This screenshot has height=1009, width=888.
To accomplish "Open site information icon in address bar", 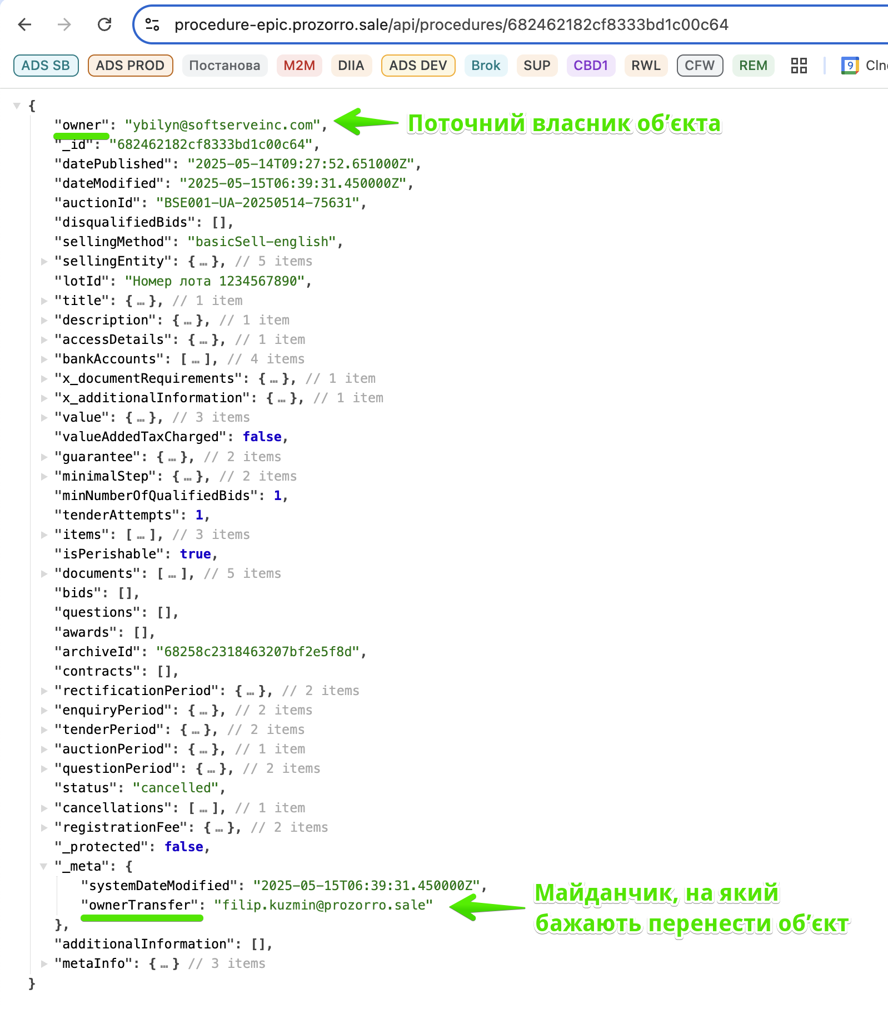I will pos(152,24).
